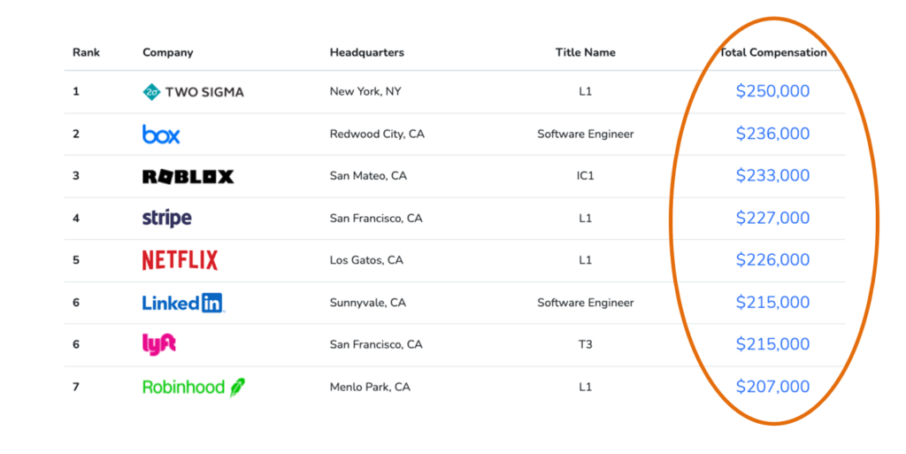Select the San Mateo, CA cell
This screenshot has width=906, height=454.
[x=368, y=175]
